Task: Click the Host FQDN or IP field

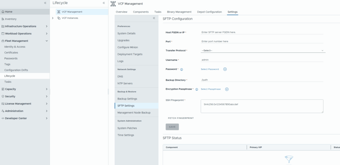Action: (x=262, y=32)
